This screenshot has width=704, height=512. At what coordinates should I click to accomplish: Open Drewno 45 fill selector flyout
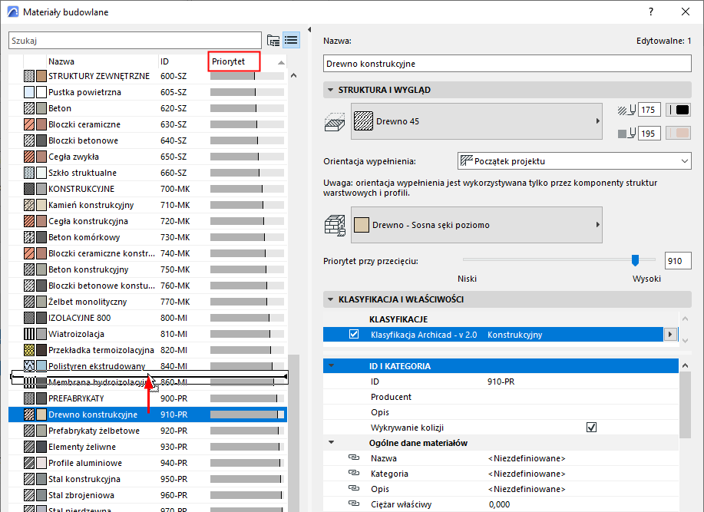tap(476, 121)
